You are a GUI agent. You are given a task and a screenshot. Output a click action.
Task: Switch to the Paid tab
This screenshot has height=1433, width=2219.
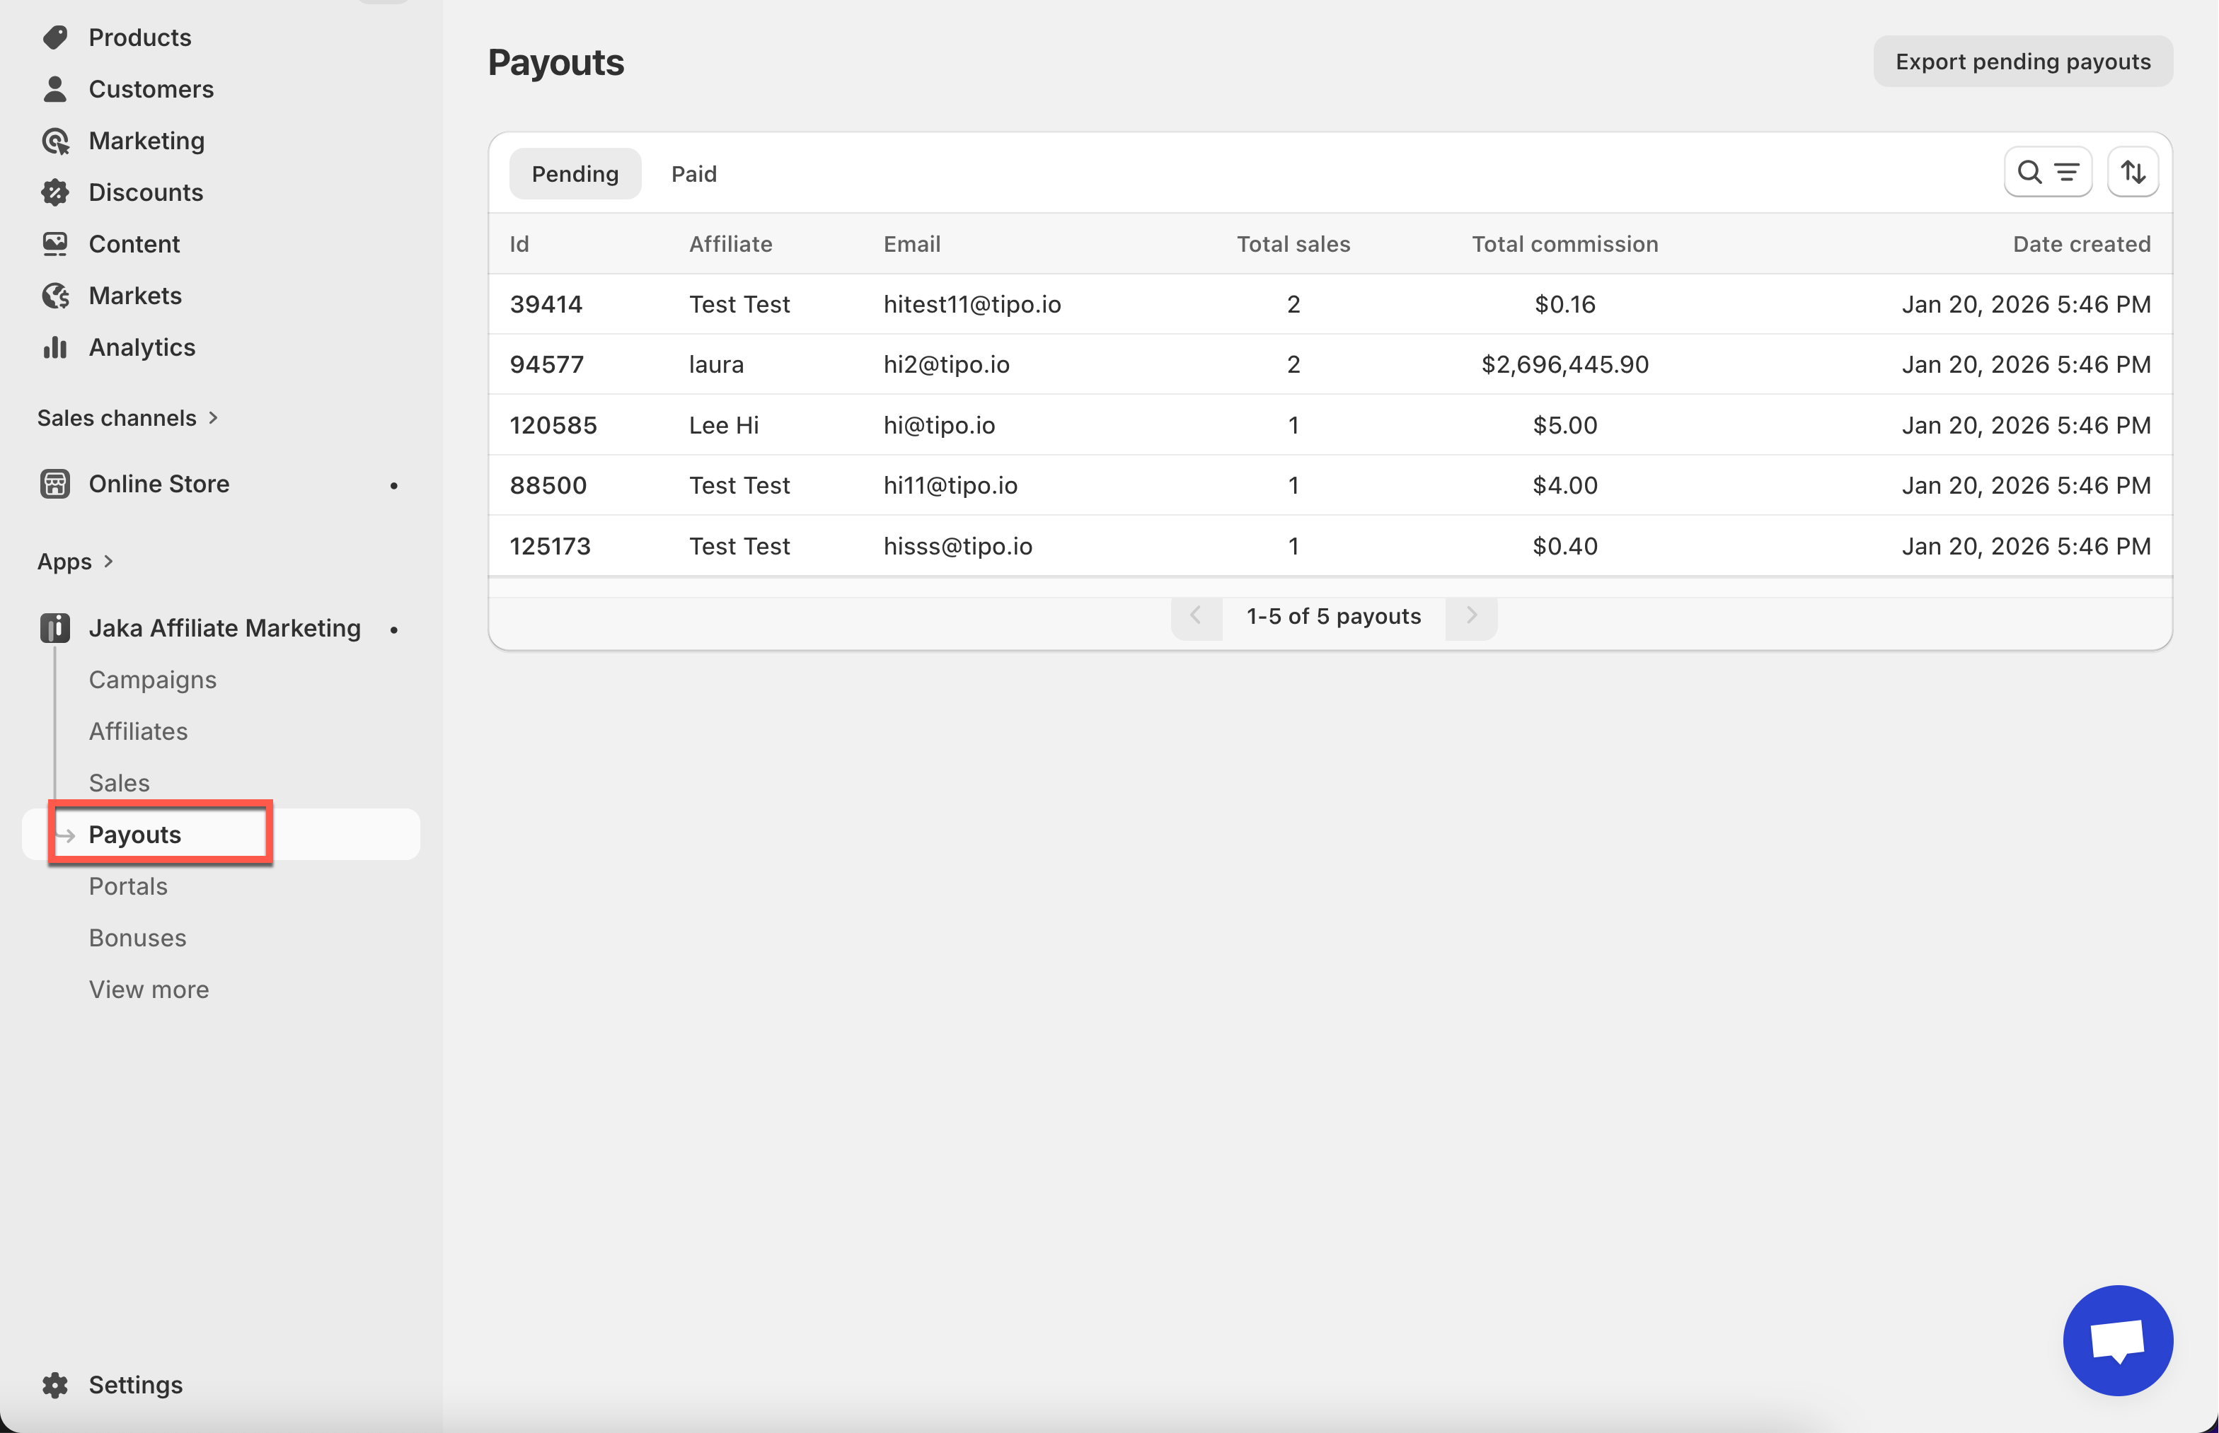tap(693, 174)
